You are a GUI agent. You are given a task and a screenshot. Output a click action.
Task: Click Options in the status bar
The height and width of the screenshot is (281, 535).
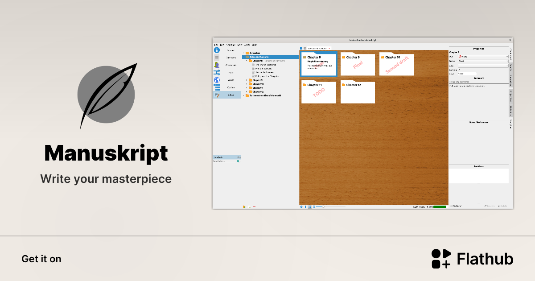pyautogui.click(x=456, y=206)
